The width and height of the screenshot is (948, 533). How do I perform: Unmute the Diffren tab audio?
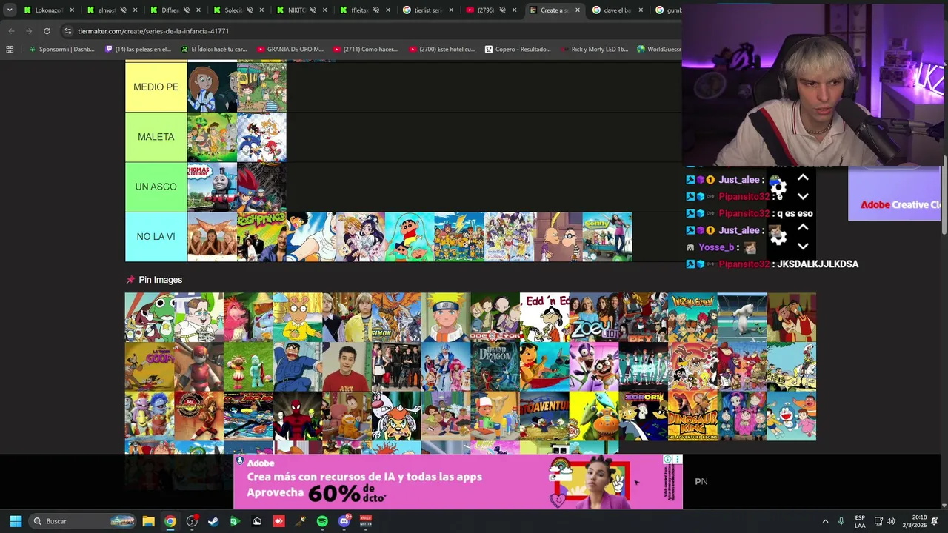tap(186, 10)
